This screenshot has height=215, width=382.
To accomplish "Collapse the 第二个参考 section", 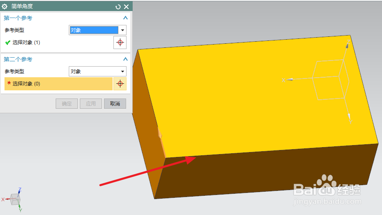I will coord(125,59).
